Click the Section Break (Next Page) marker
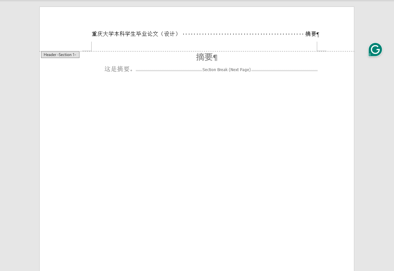The image size is (394, 271). coord(227,70)
